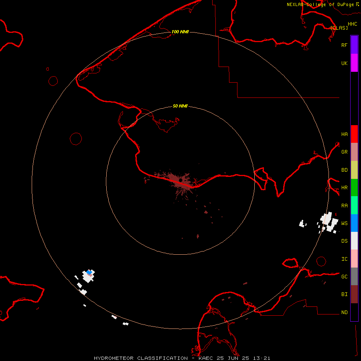
Task: Select the GC gray legend swatch
Action: pos(354,276)
